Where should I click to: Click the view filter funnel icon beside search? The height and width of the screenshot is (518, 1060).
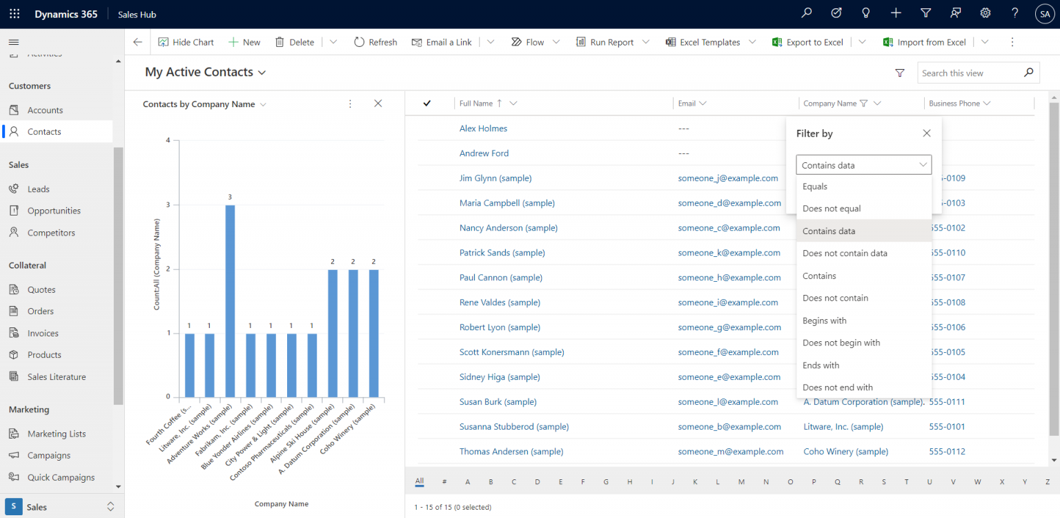[899, 73]
